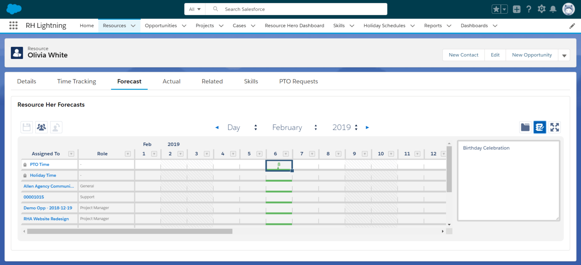Open the RHA Website Redesign record link
581x265 pixels.
point(46,219)
